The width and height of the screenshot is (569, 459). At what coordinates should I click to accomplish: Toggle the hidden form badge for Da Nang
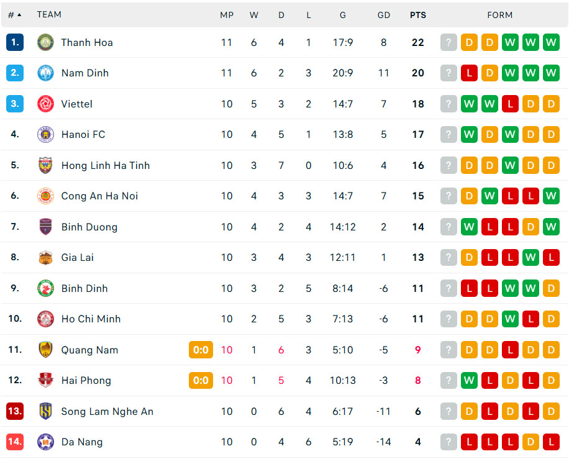pos(448,442)
